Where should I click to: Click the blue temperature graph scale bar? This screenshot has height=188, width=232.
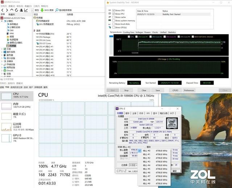tap(111, 36)
